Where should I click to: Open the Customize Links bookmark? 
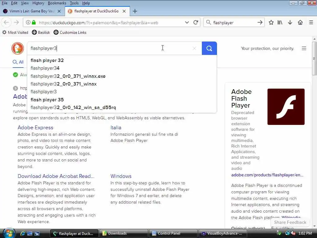(x=70, y=32)
